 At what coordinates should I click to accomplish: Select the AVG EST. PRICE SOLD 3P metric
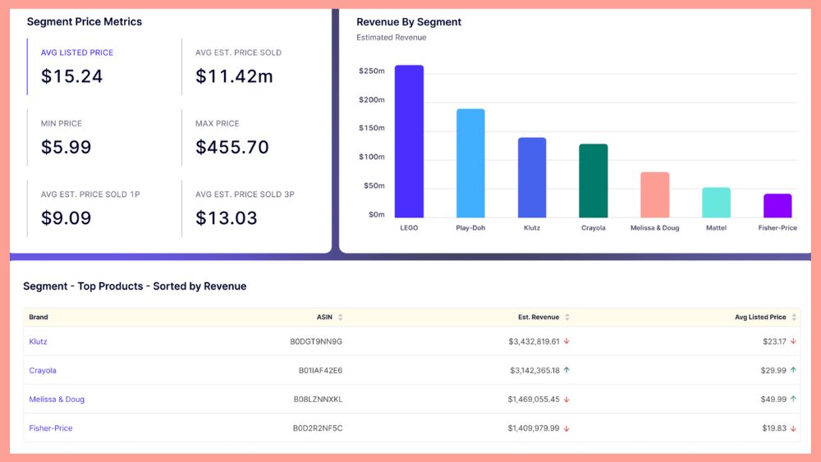(251, 208)
